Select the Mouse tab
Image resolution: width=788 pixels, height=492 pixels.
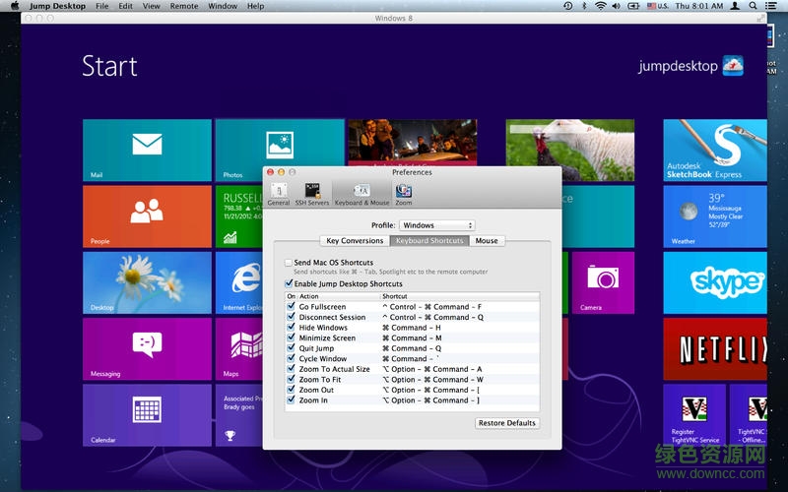[x=486, y=241]
